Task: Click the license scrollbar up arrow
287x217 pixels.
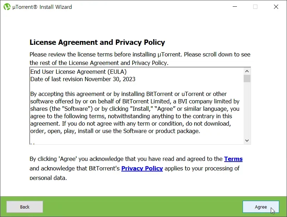Action: tap(247, 71)
